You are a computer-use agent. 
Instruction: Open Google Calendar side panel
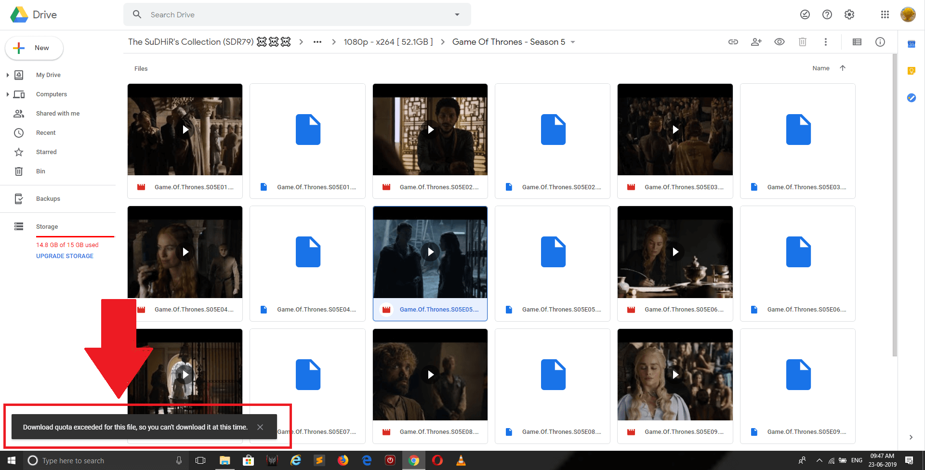(912, 44)
